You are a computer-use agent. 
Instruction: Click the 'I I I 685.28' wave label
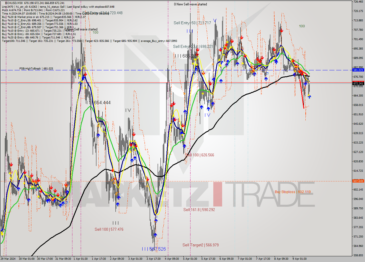(186, 56)
